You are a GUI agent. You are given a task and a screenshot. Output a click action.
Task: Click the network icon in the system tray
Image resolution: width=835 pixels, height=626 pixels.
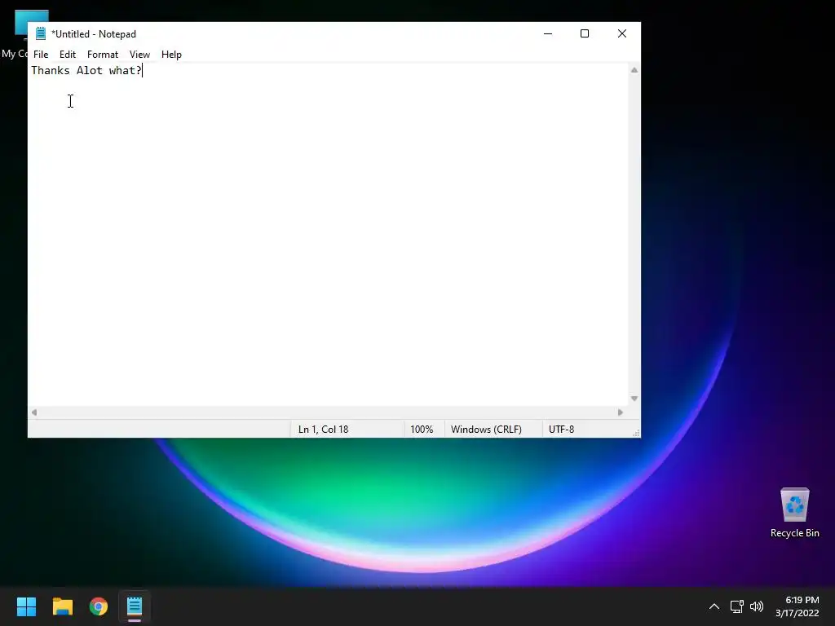click(736, 606)
